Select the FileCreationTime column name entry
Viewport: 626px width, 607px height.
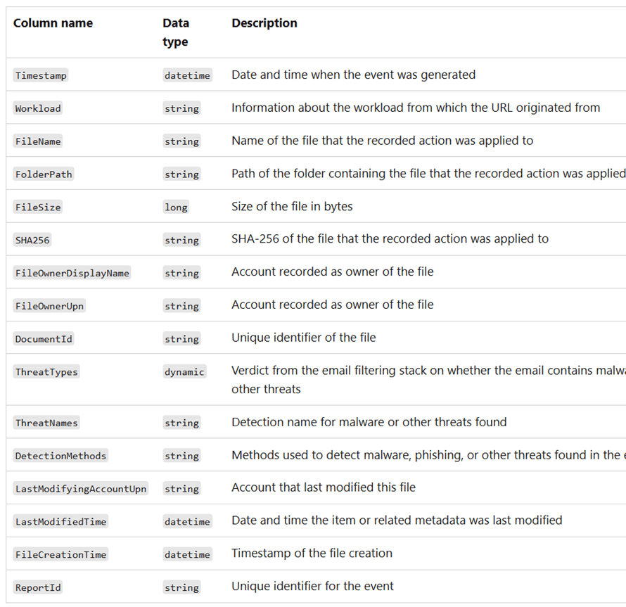pos(61,555)
